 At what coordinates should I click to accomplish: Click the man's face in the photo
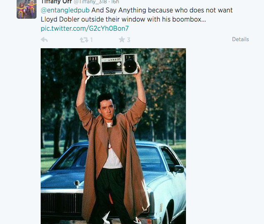[105, 107]
